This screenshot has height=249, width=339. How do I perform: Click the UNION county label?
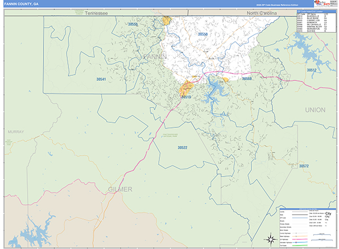315,109
